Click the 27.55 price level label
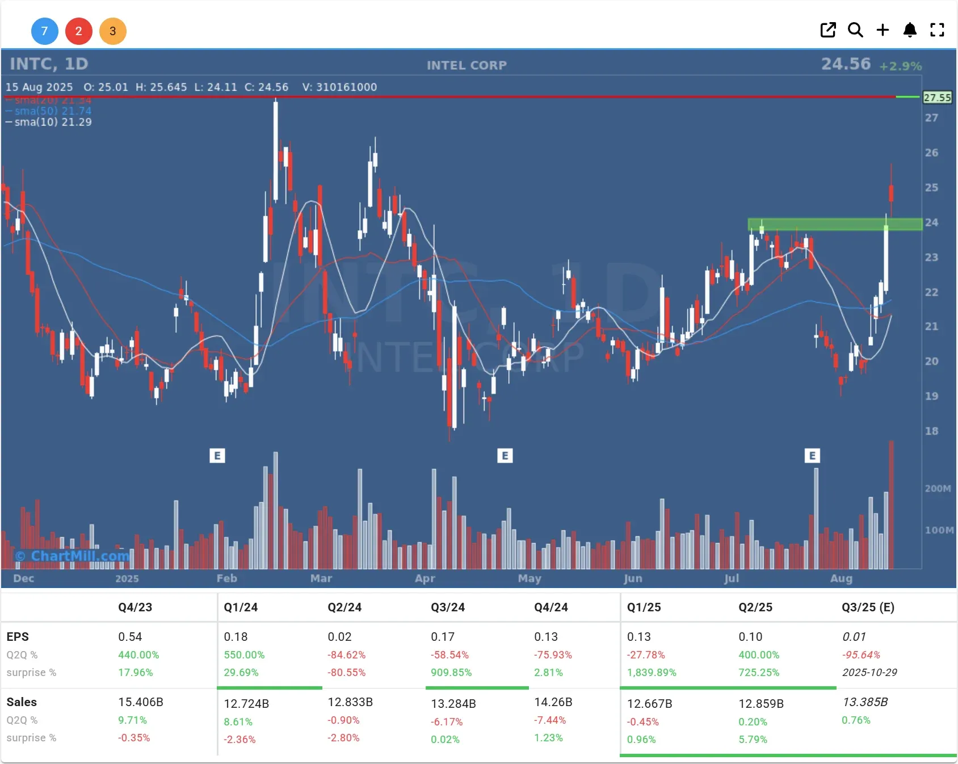 click(x=937, y=97)
